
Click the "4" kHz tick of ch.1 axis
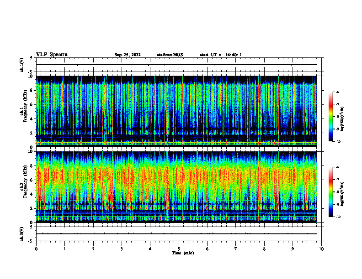(32, 119)
